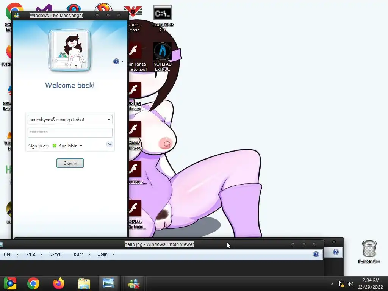
Task: Click the network tray icon
Action: [x=341, y=284]
